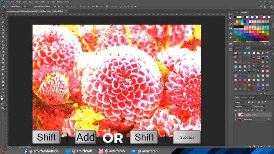This screenshot has height=154, width=274.
Task: Toggle Quick Mask mode icon
Action: click(3, 104)
